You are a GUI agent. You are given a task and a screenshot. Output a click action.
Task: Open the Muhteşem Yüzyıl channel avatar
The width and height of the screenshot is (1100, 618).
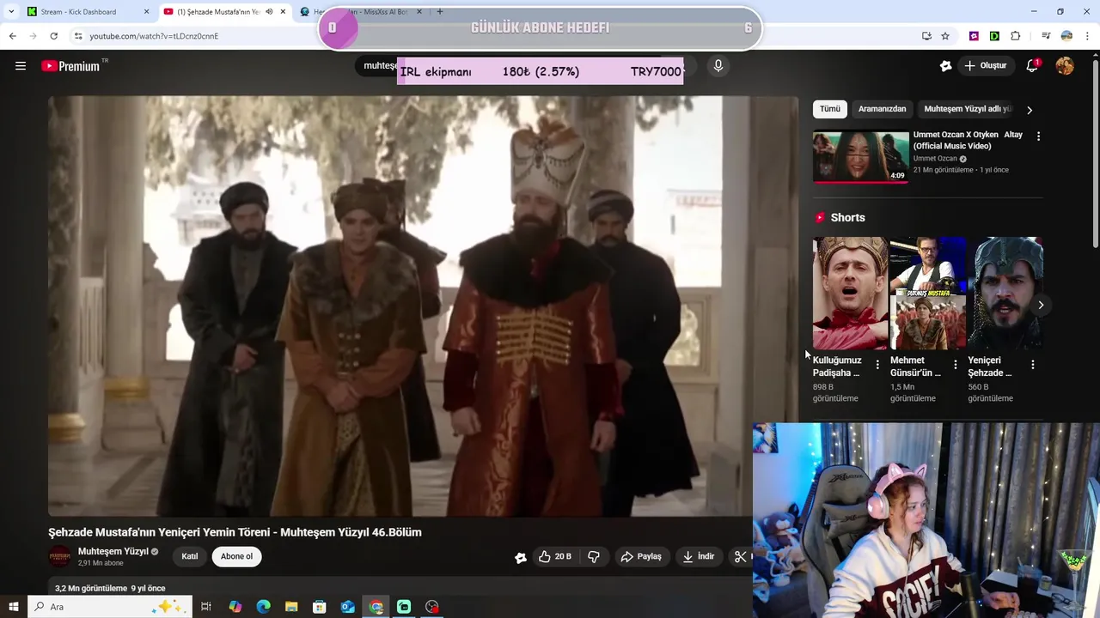(60, 557)
